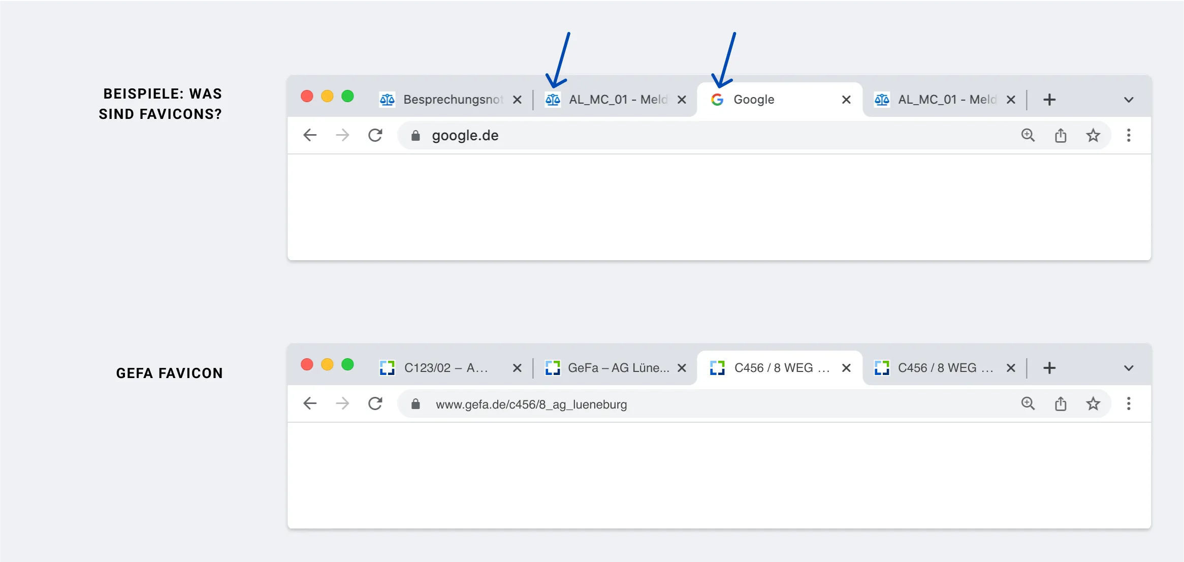Expand tab search chevron in Google window
The image size is (1184, 562).
click(x=1129, y=100)
